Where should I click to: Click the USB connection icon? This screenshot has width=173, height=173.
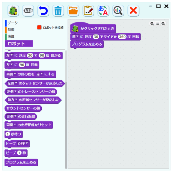(28, 10)
